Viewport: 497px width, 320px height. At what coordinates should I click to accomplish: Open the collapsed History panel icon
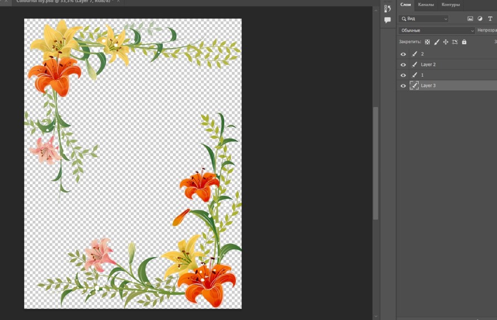pos(387,9)
